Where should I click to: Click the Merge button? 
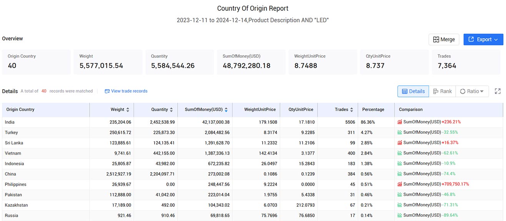click(x=444, y=39)
